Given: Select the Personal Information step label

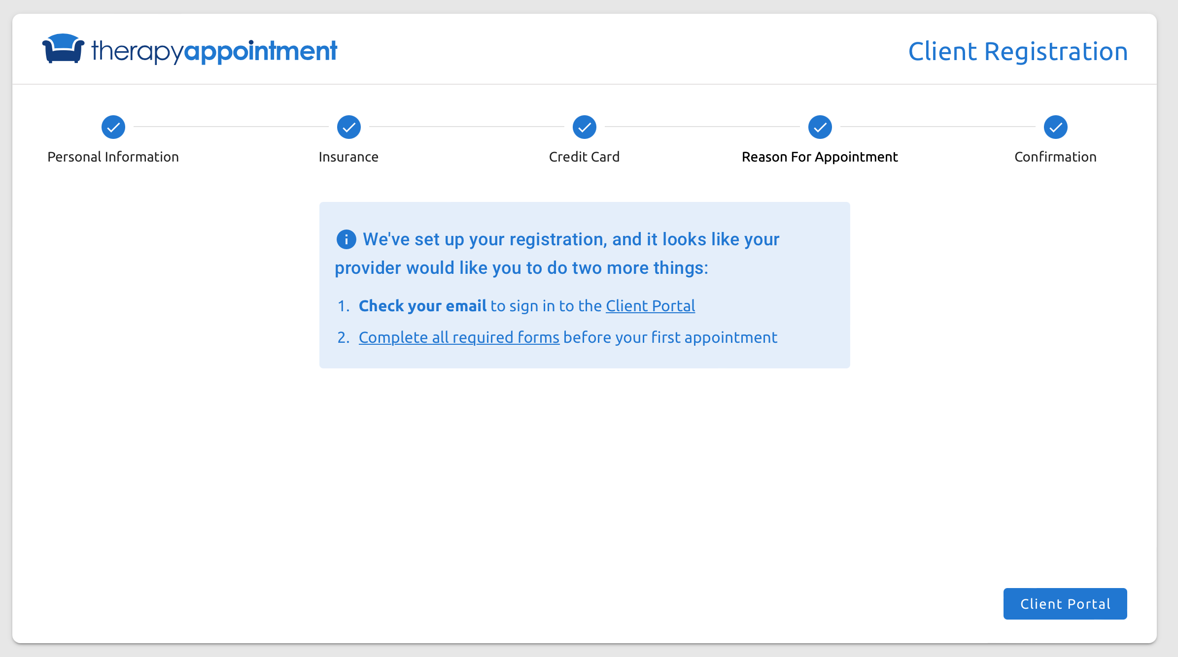Looking at the screenshot, I should (113, 157).
